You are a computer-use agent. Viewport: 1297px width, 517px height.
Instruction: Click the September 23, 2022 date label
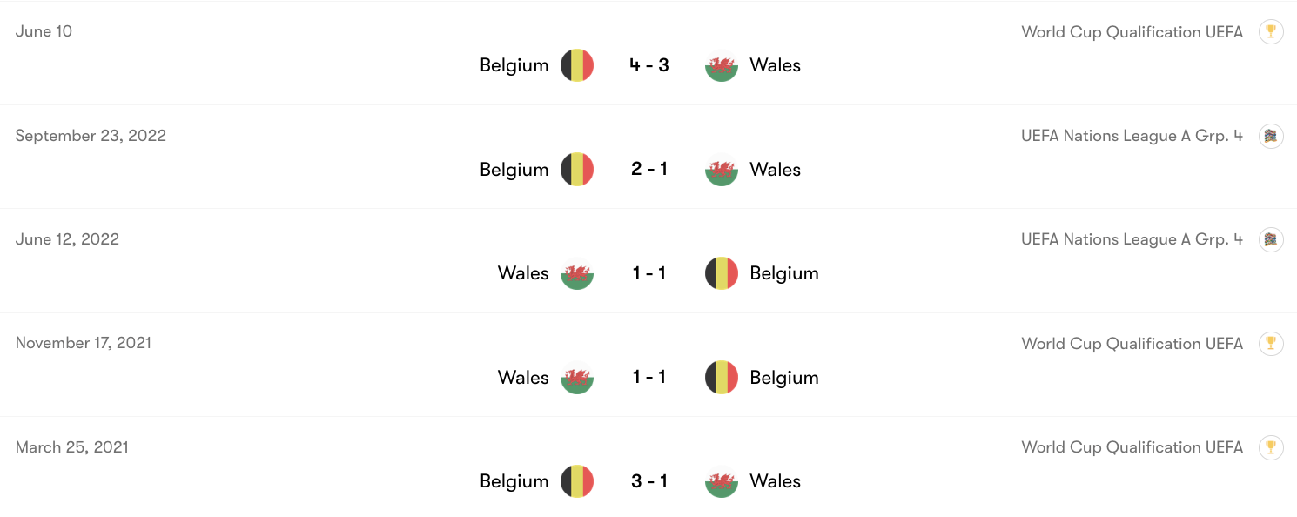pyautogui.click(x=91, y=136)
